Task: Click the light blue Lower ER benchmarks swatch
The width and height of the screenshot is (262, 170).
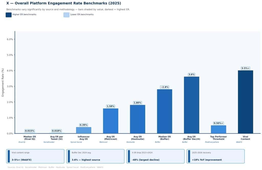Action: (66, 15)
